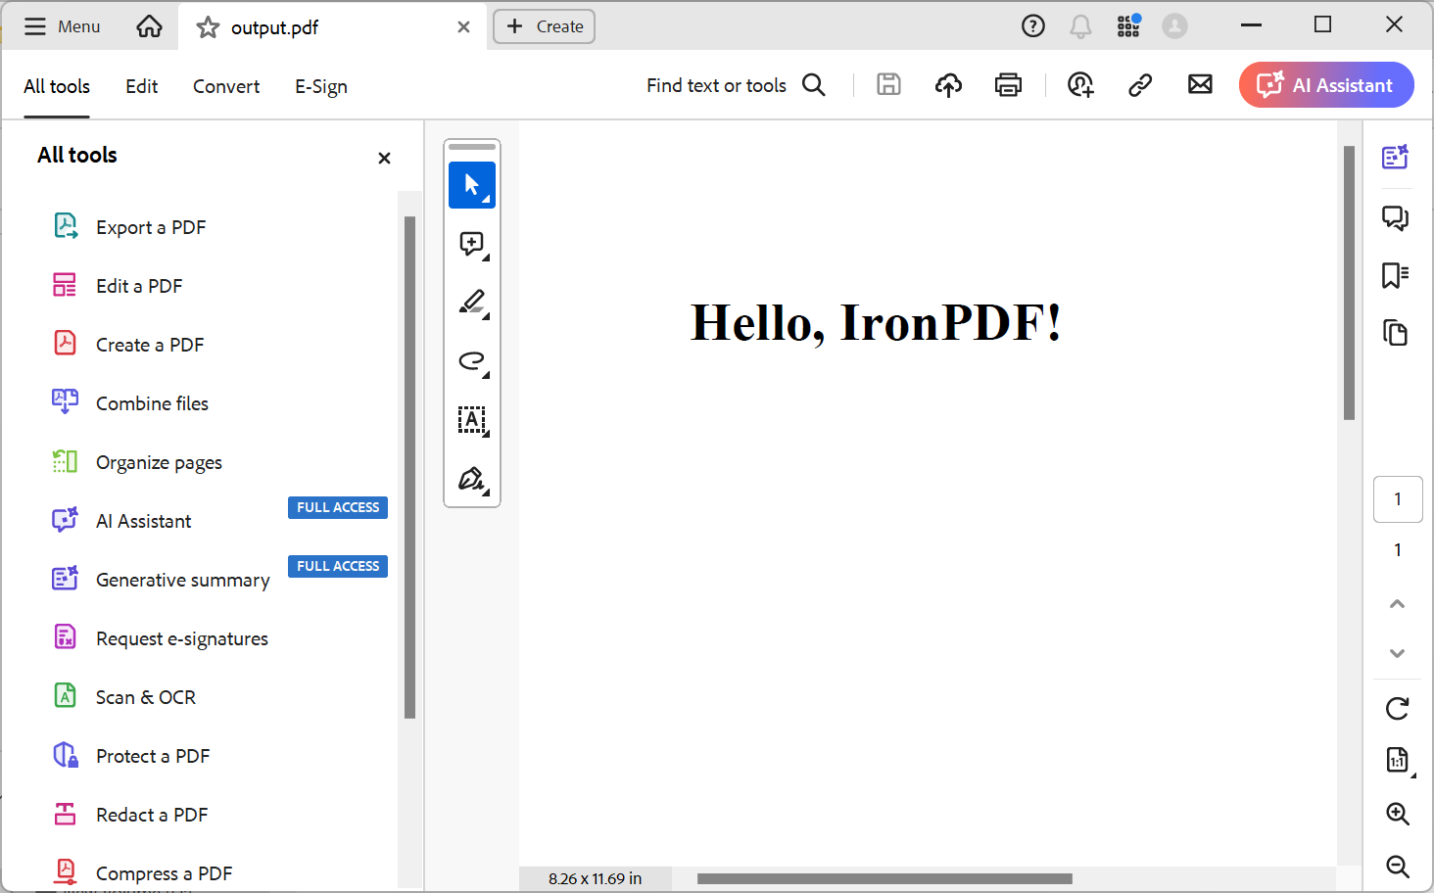Print the current PDF

click(1008, 84)
